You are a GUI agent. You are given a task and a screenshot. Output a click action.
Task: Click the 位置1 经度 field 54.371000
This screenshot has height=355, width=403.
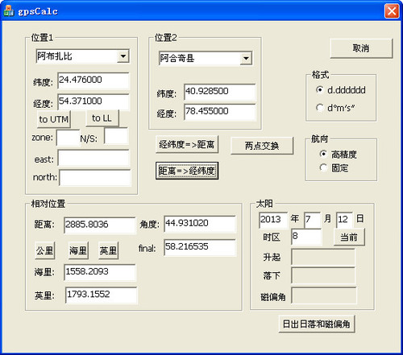pos(93,101)
